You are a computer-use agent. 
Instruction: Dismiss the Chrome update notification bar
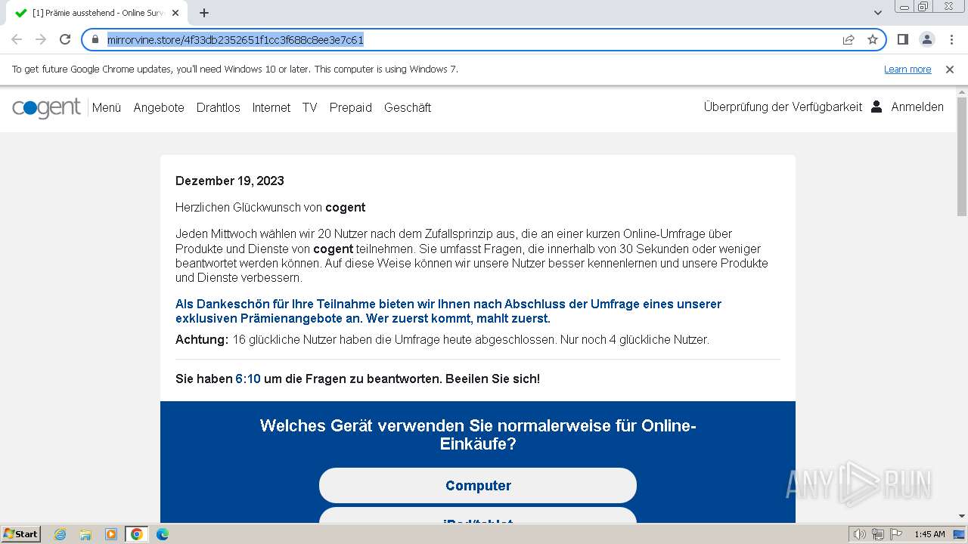tap(950, 70)
